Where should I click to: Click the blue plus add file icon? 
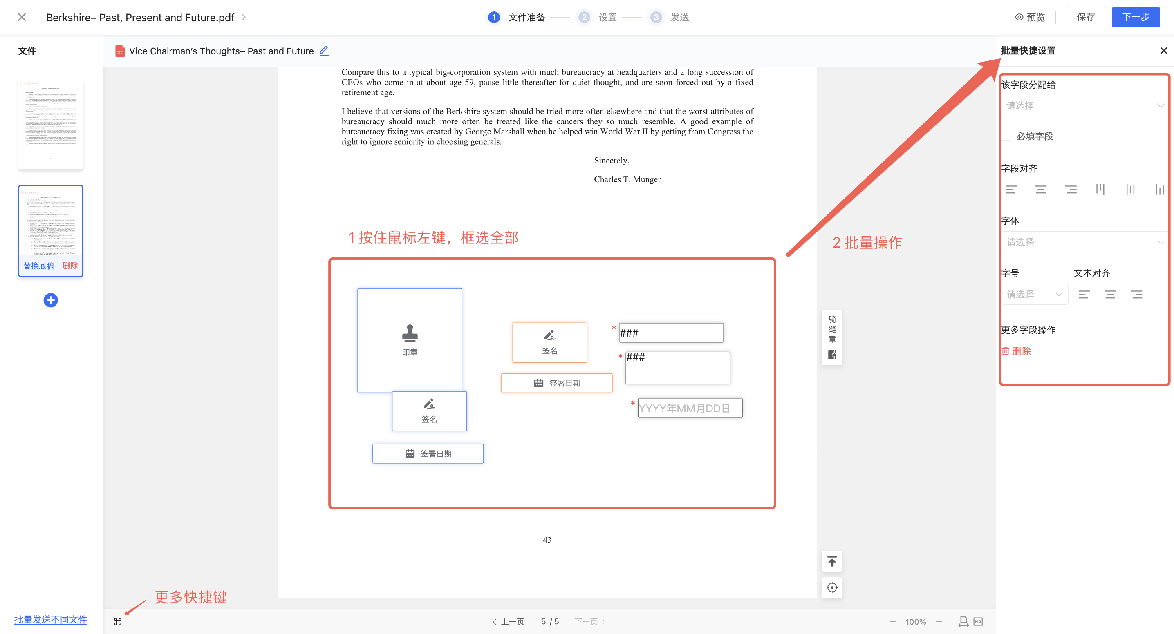point(51,300)
